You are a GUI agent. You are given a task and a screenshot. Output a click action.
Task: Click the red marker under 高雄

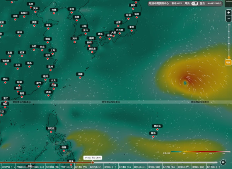(48, 95)
